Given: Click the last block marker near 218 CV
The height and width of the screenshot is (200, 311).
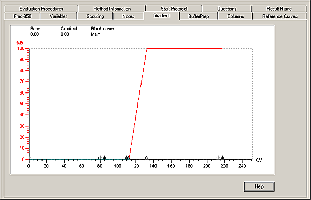Looking at the screenshot, I should pyautogui.click(x=222, y=158).
